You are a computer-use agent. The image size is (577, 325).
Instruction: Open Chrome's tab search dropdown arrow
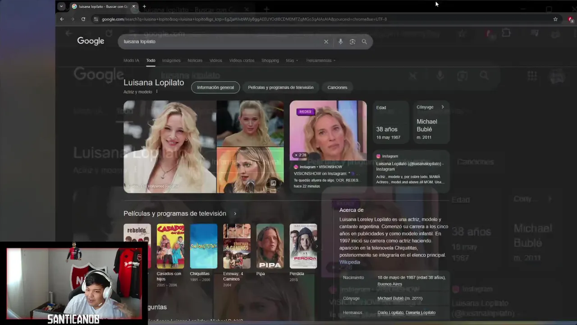[61, 6]
